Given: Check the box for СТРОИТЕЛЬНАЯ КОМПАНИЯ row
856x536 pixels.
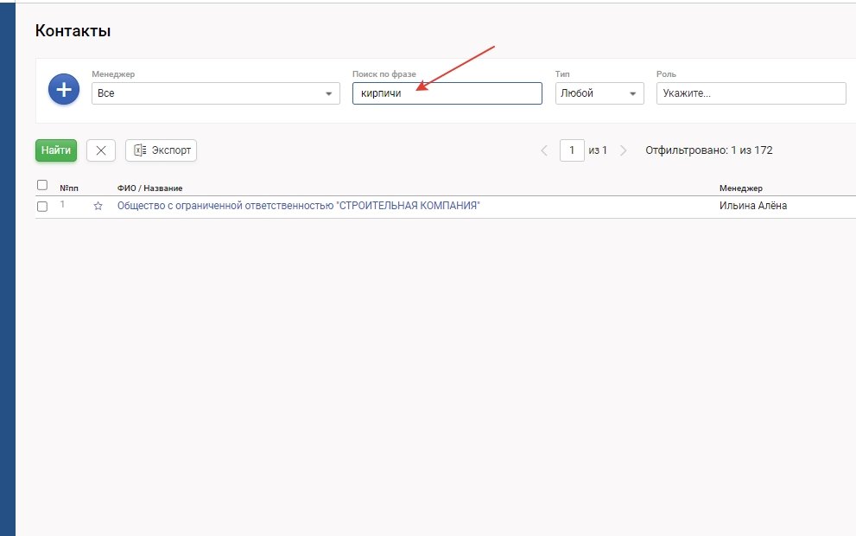Looking at the screenshot, I should (x=42, y=207).
